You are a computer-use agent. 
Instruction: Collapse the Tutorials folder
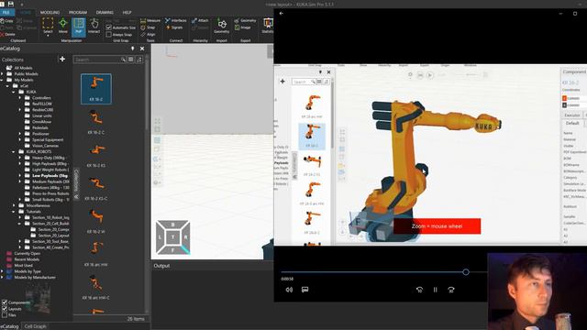pos(14,212)
